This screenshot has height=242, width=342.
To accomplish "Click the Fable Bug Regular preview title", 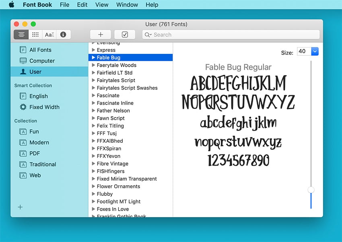I will (238, 67).
